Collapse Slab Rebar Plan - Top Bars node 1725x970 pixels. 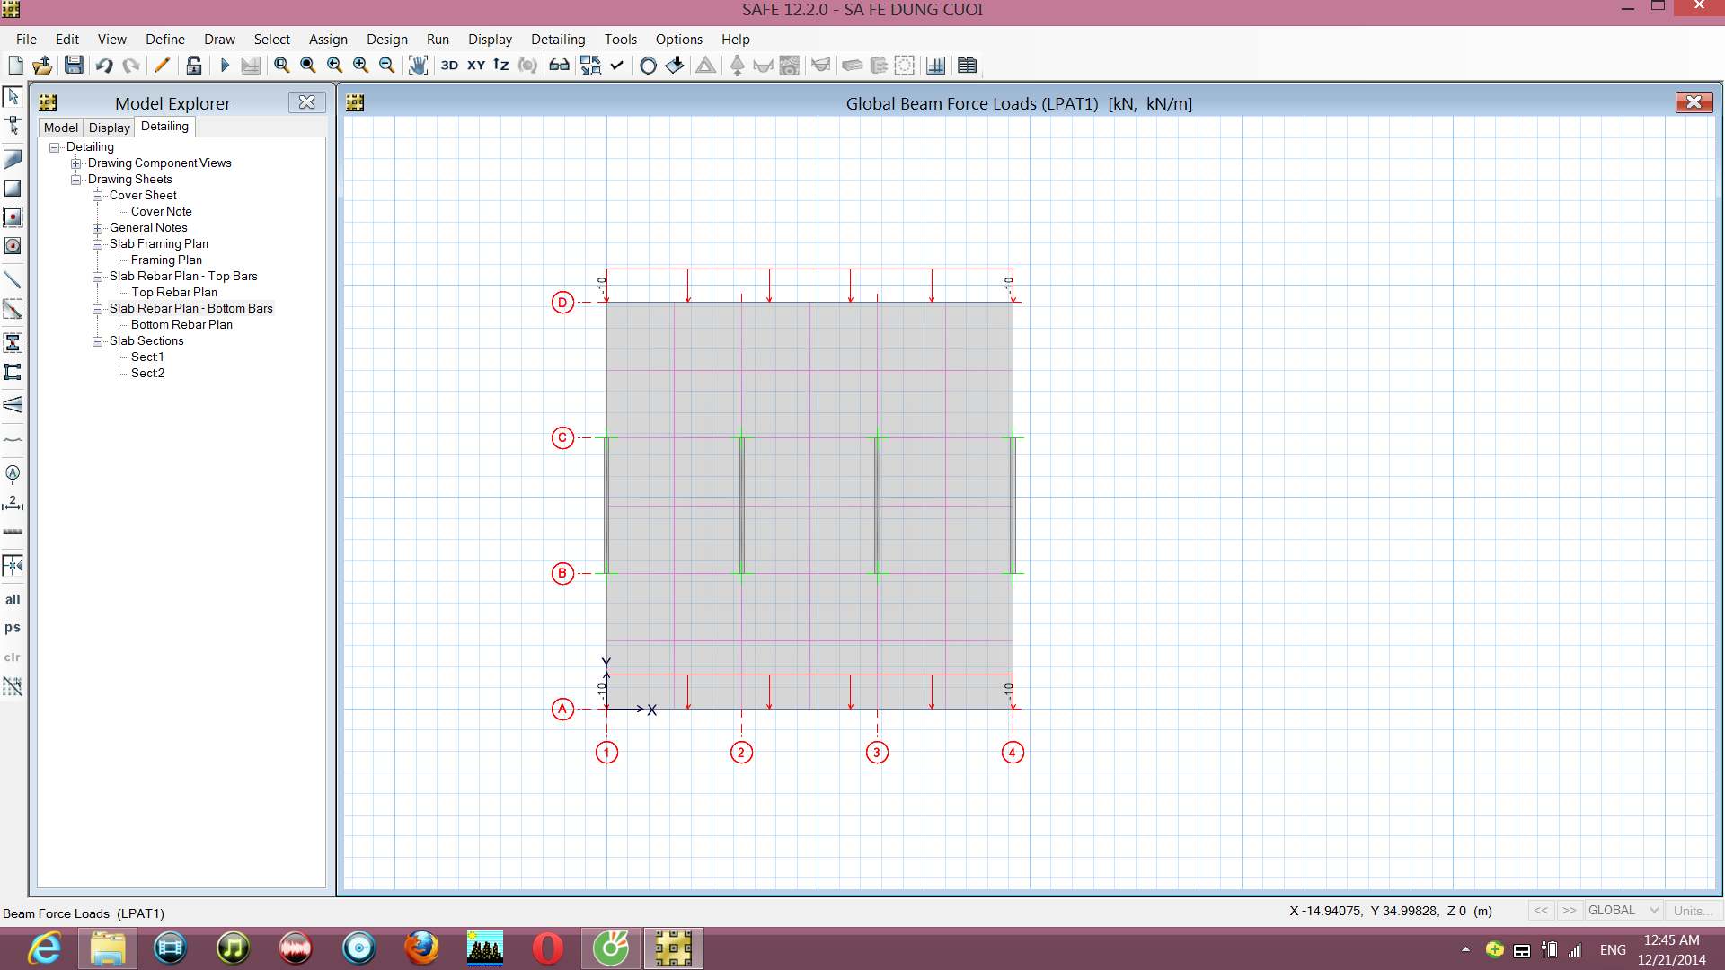(98, 277)
